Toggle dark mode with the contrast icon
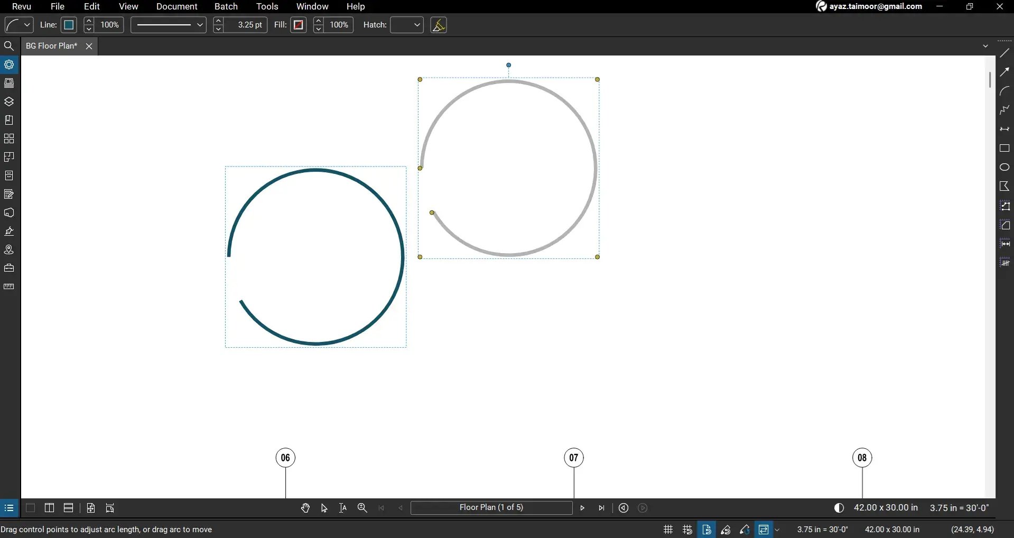 pyautogui.click(x=839, y=508)
